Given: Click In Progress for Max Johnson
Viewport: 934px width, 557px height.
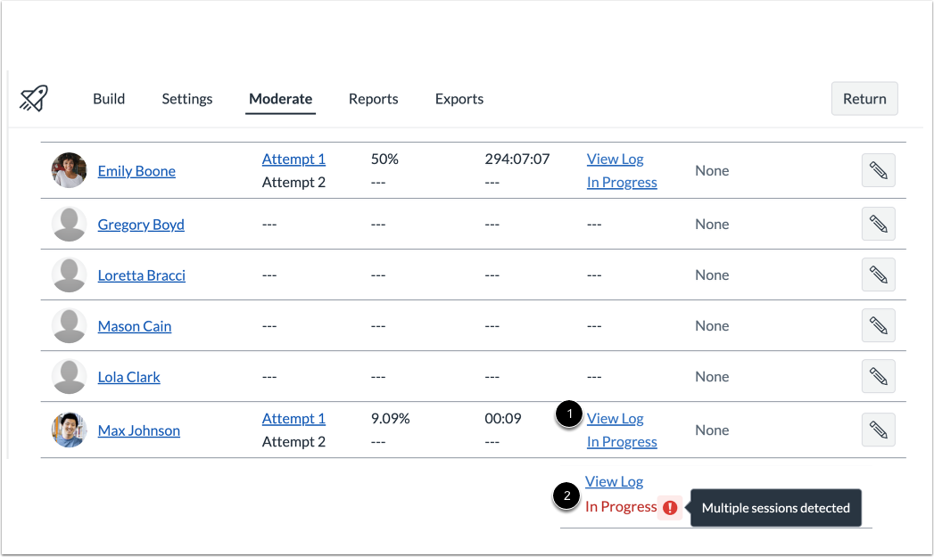Looking at the screenshot, I should 622,441.
